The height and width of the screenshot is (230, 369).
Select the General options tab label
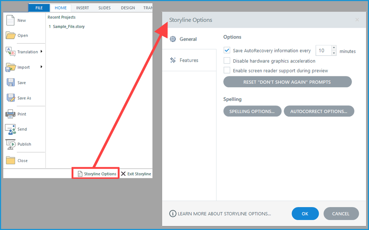[x=188, y=39]
